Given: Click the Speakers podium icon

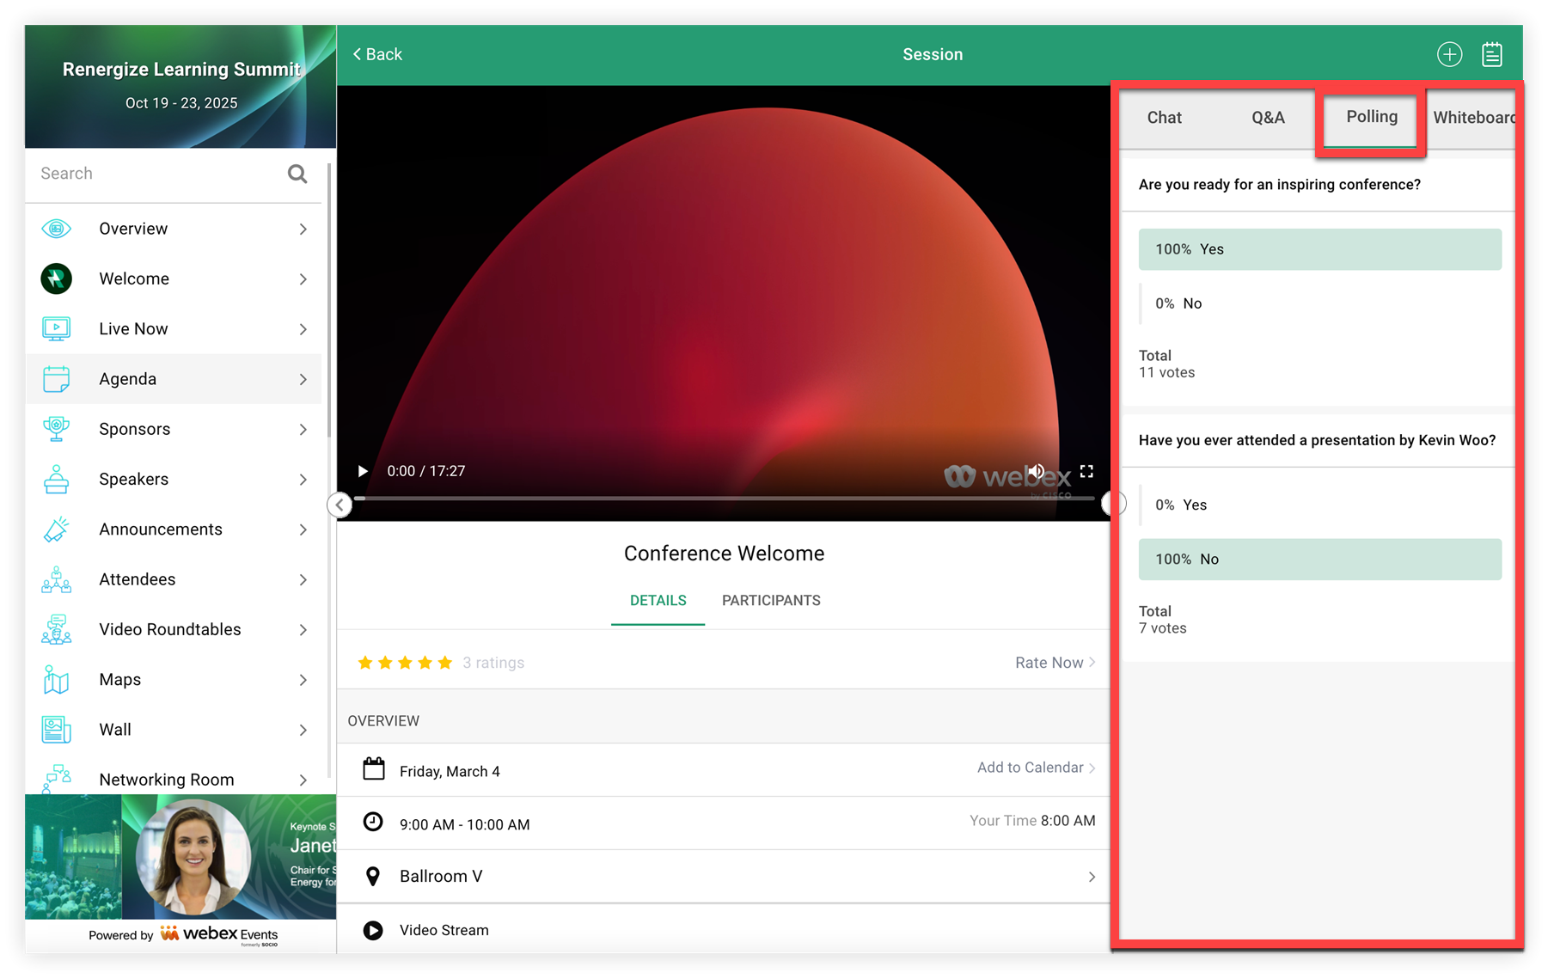Looking at the screenshot, I should click(x=57, y=479).
